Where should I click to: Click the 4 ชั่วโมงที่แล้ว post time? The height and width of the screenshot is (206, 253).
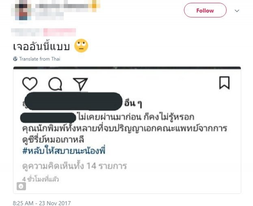click(x=41, y=179)
